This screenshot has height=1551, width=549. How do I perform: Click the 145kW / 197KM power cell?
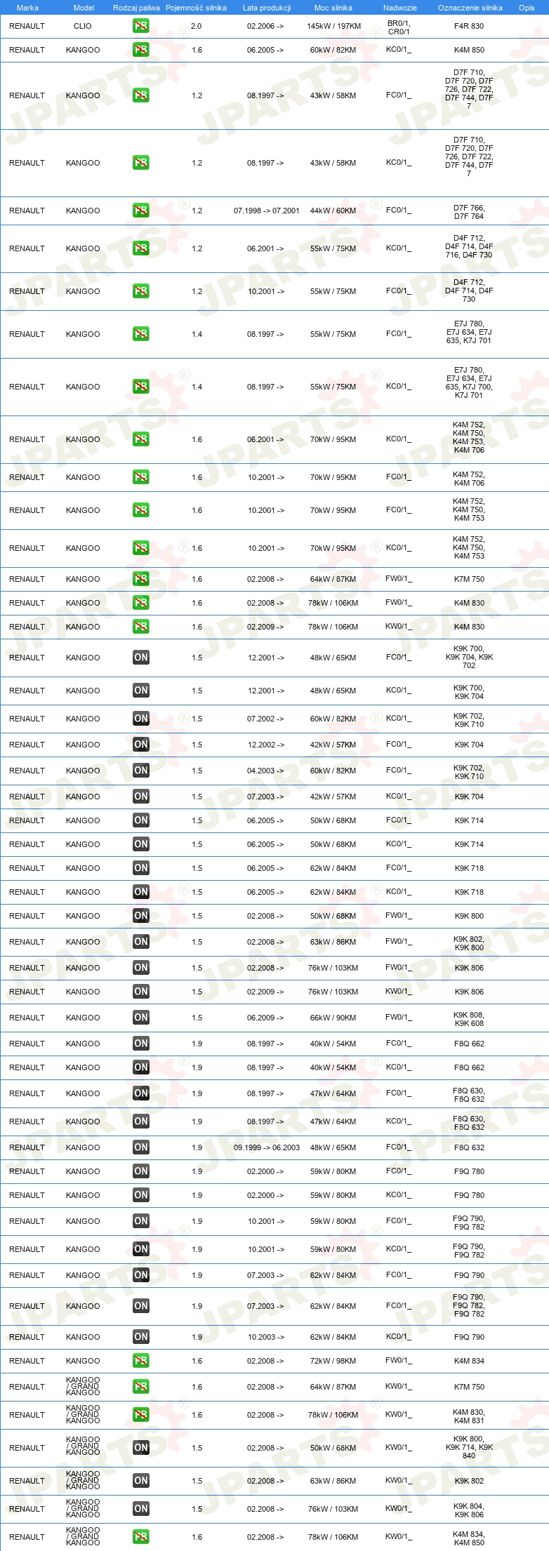click(333, 26)
